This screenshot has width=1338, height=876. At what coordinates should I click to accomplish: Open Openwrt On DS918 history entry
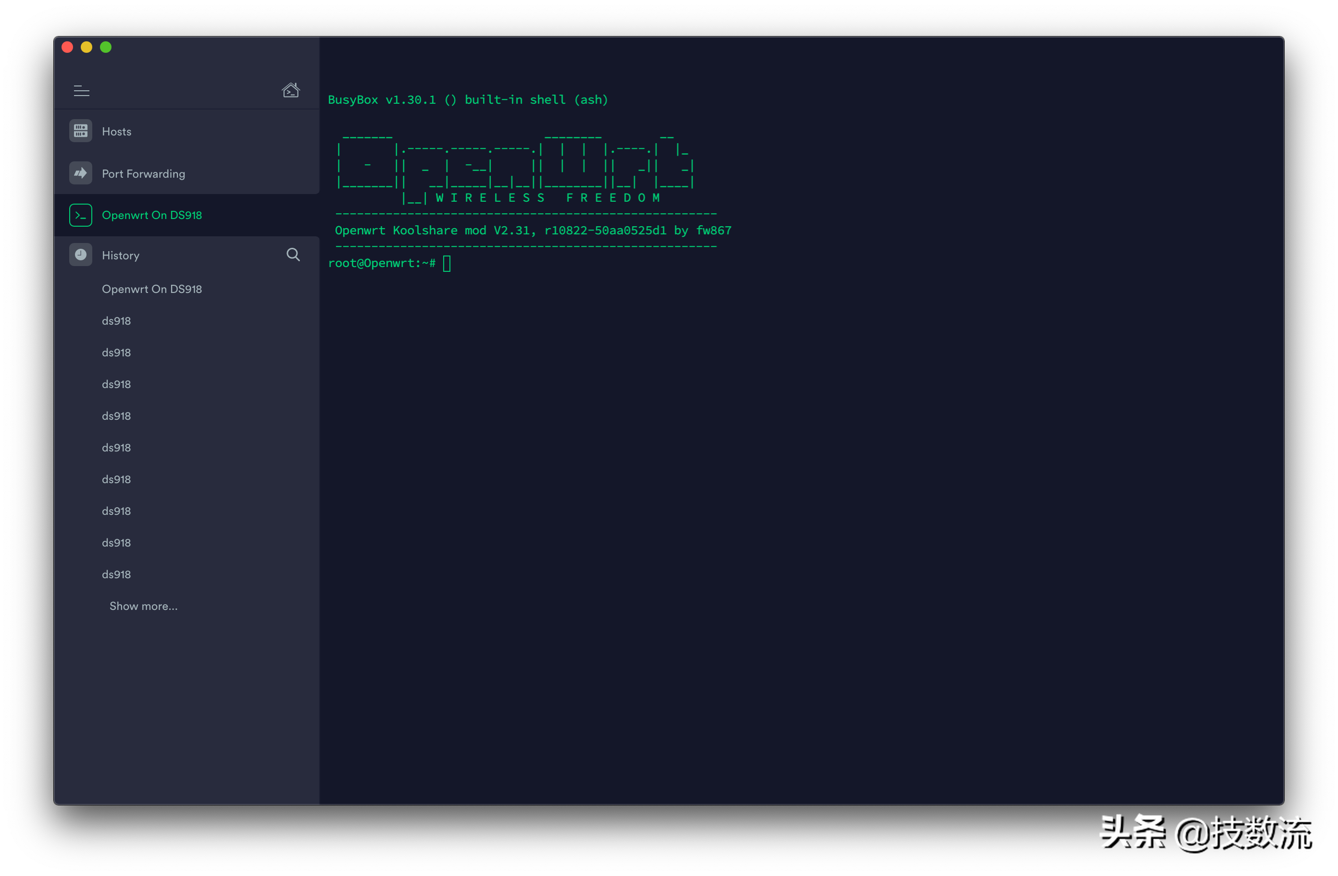point(151,289)
